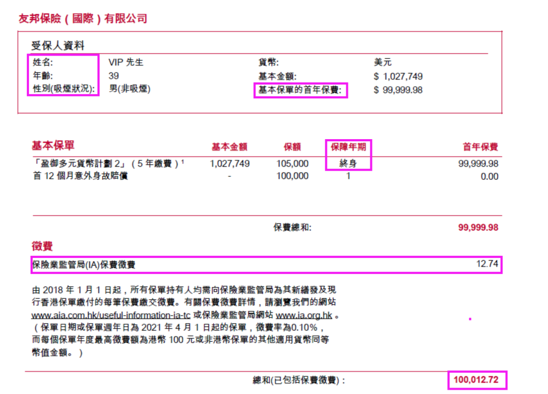Select the $ 99,999.98 first-year premium value
548x394 pixels.
click(398, 90)
